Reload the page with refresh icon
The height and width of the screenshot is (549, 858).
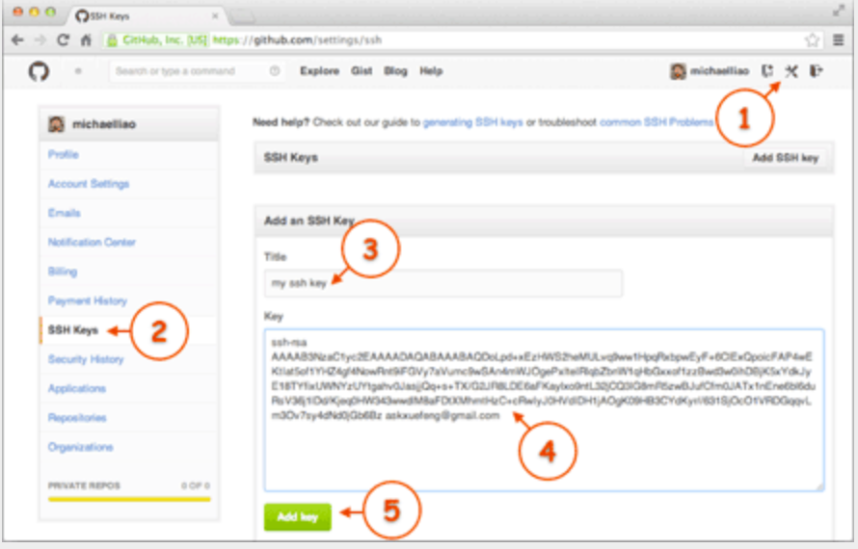tap(63, 39)
